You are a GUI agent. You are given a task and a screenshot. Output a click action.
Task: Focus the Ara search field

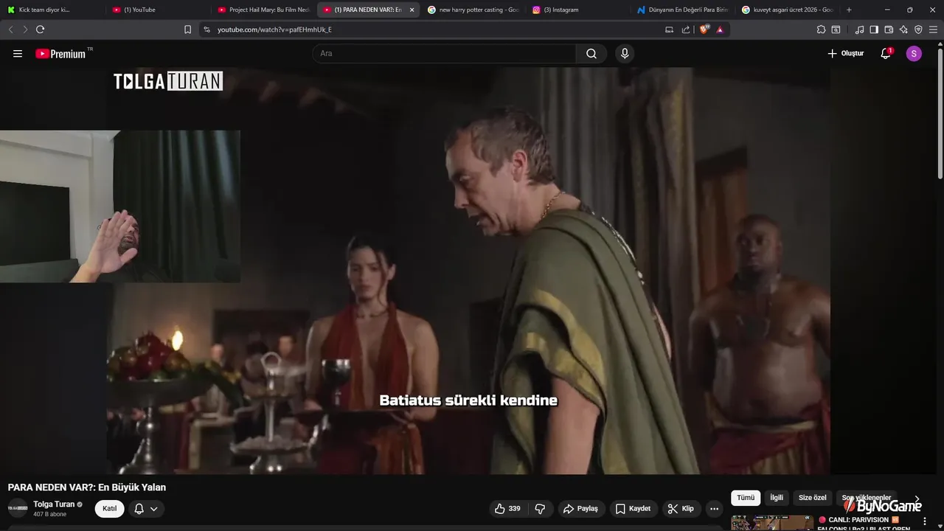444,53
